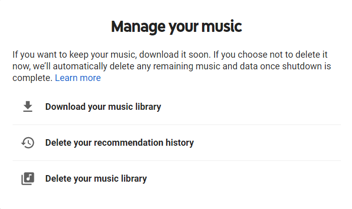Click the word 'complete.' before Learn more
The width and height of the screenshot is (352, 209).
32,78
